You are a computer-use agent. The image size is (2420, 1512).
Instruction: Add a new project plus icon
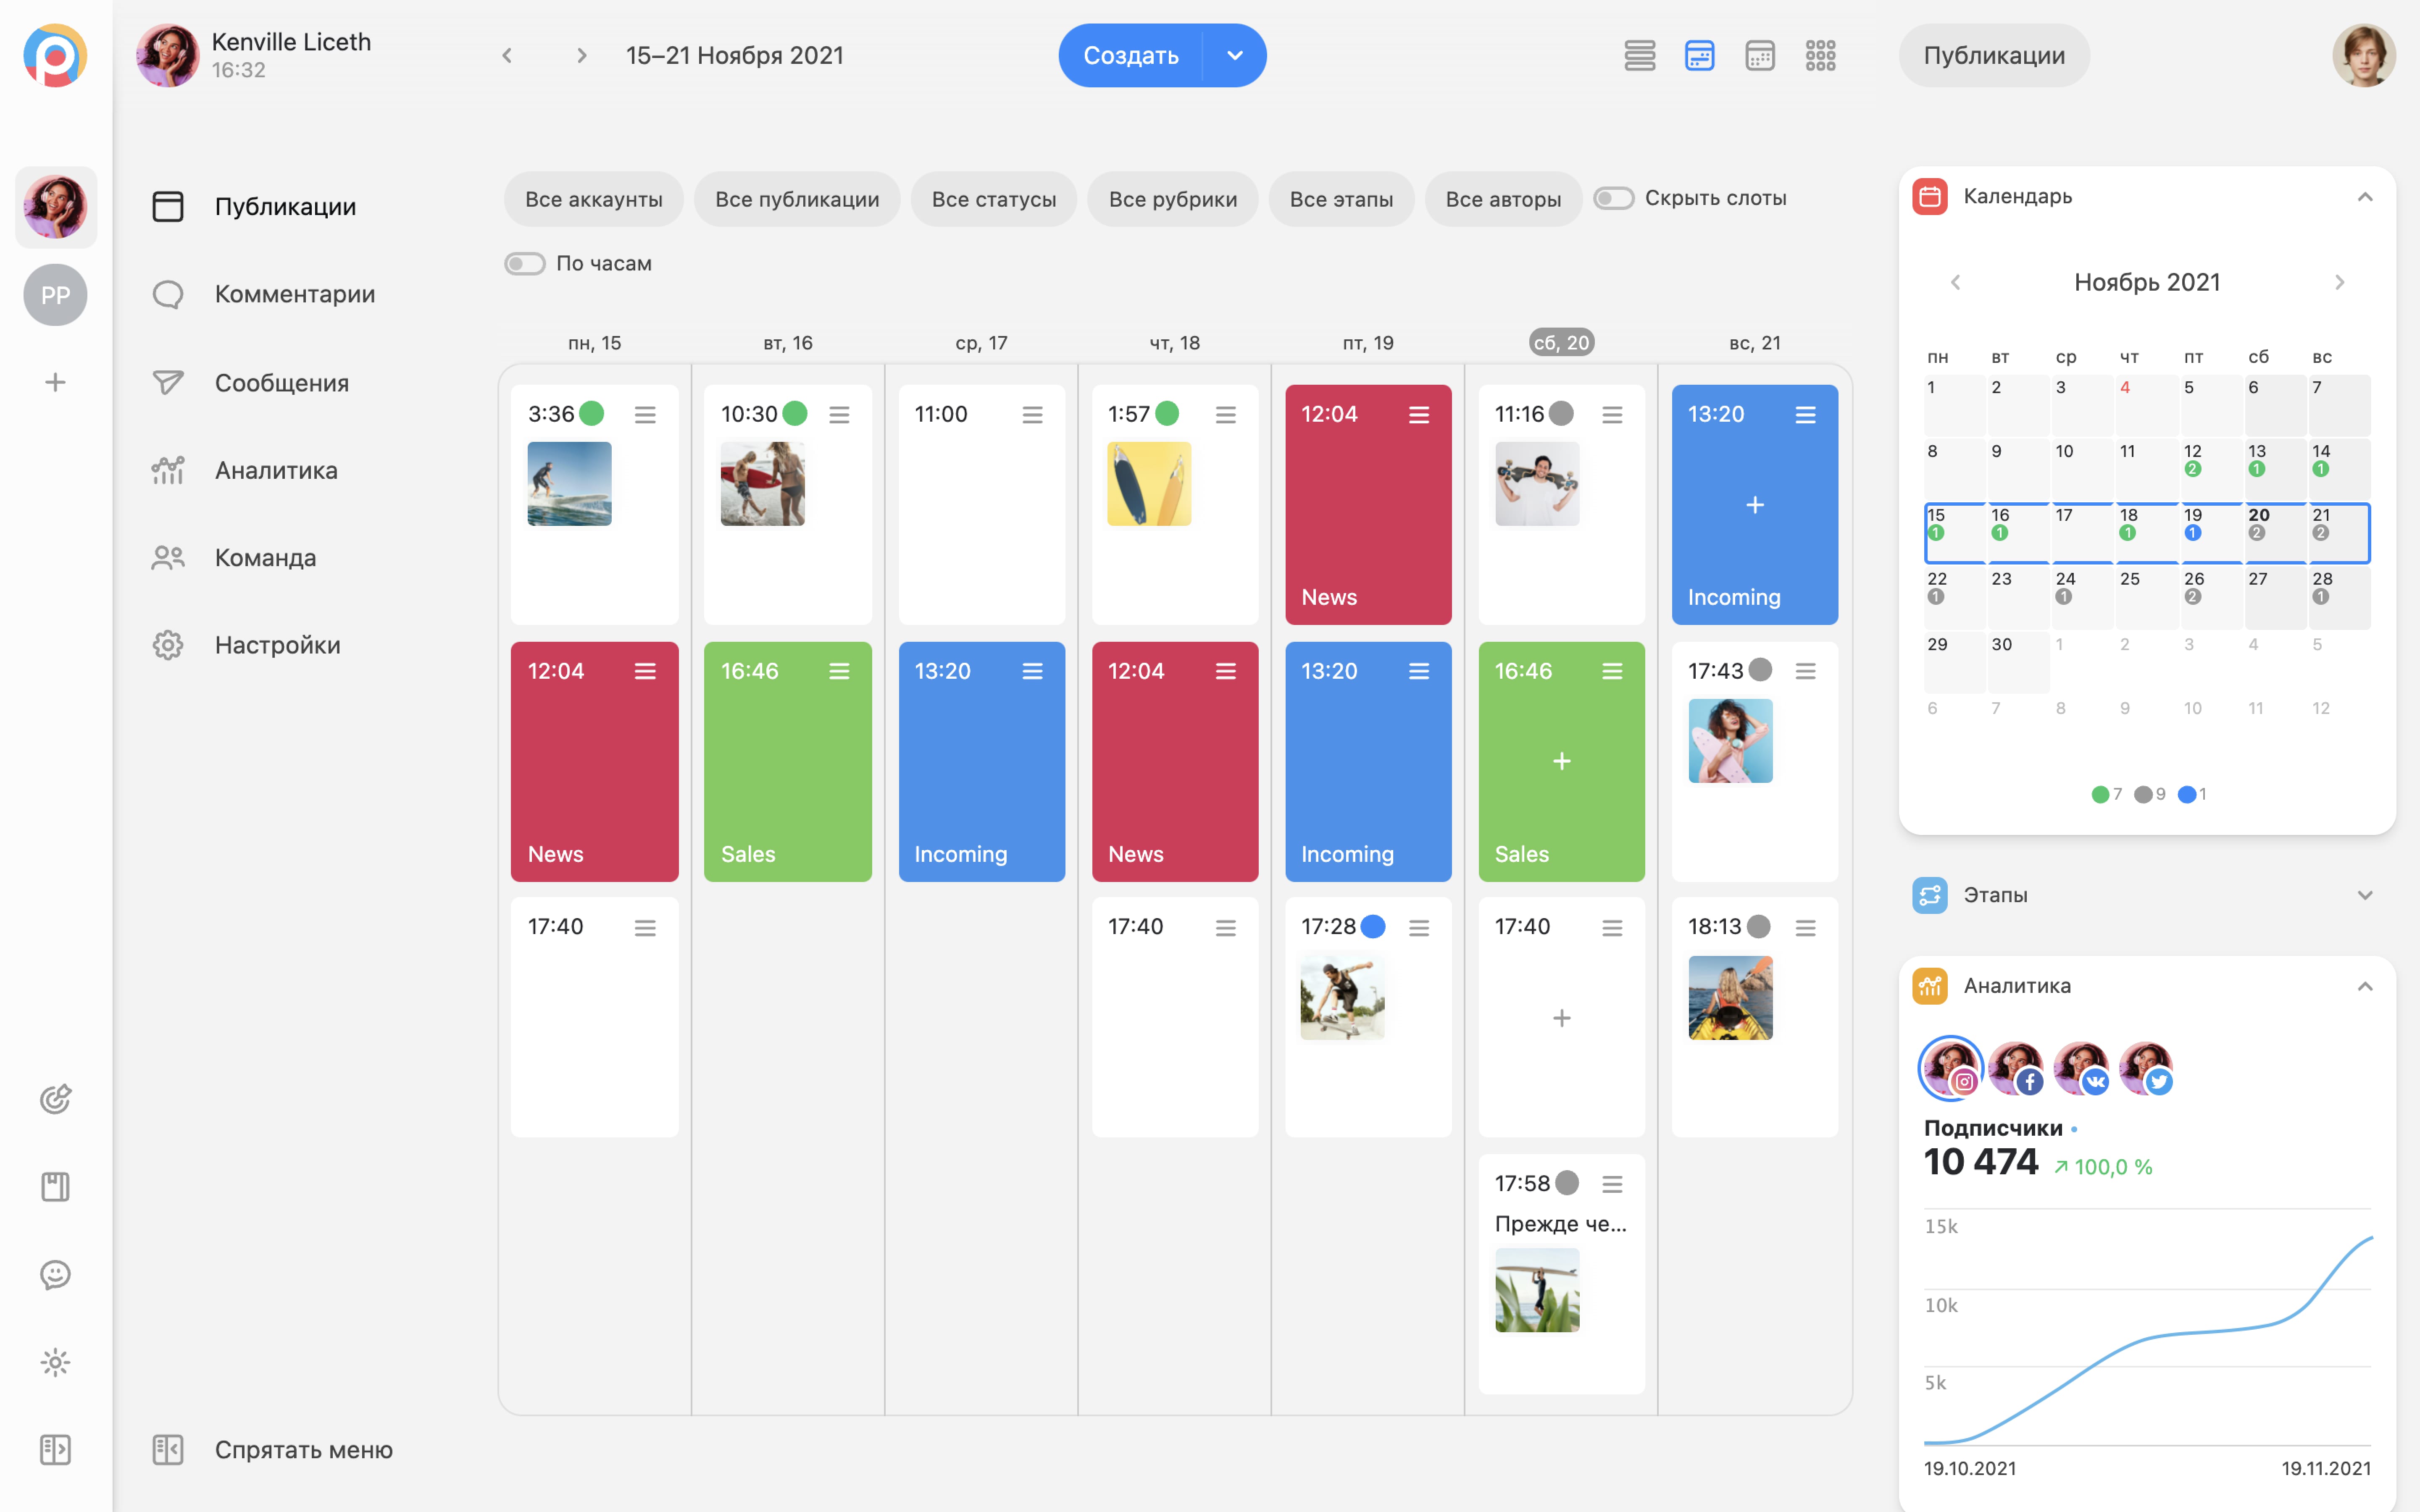55,382
